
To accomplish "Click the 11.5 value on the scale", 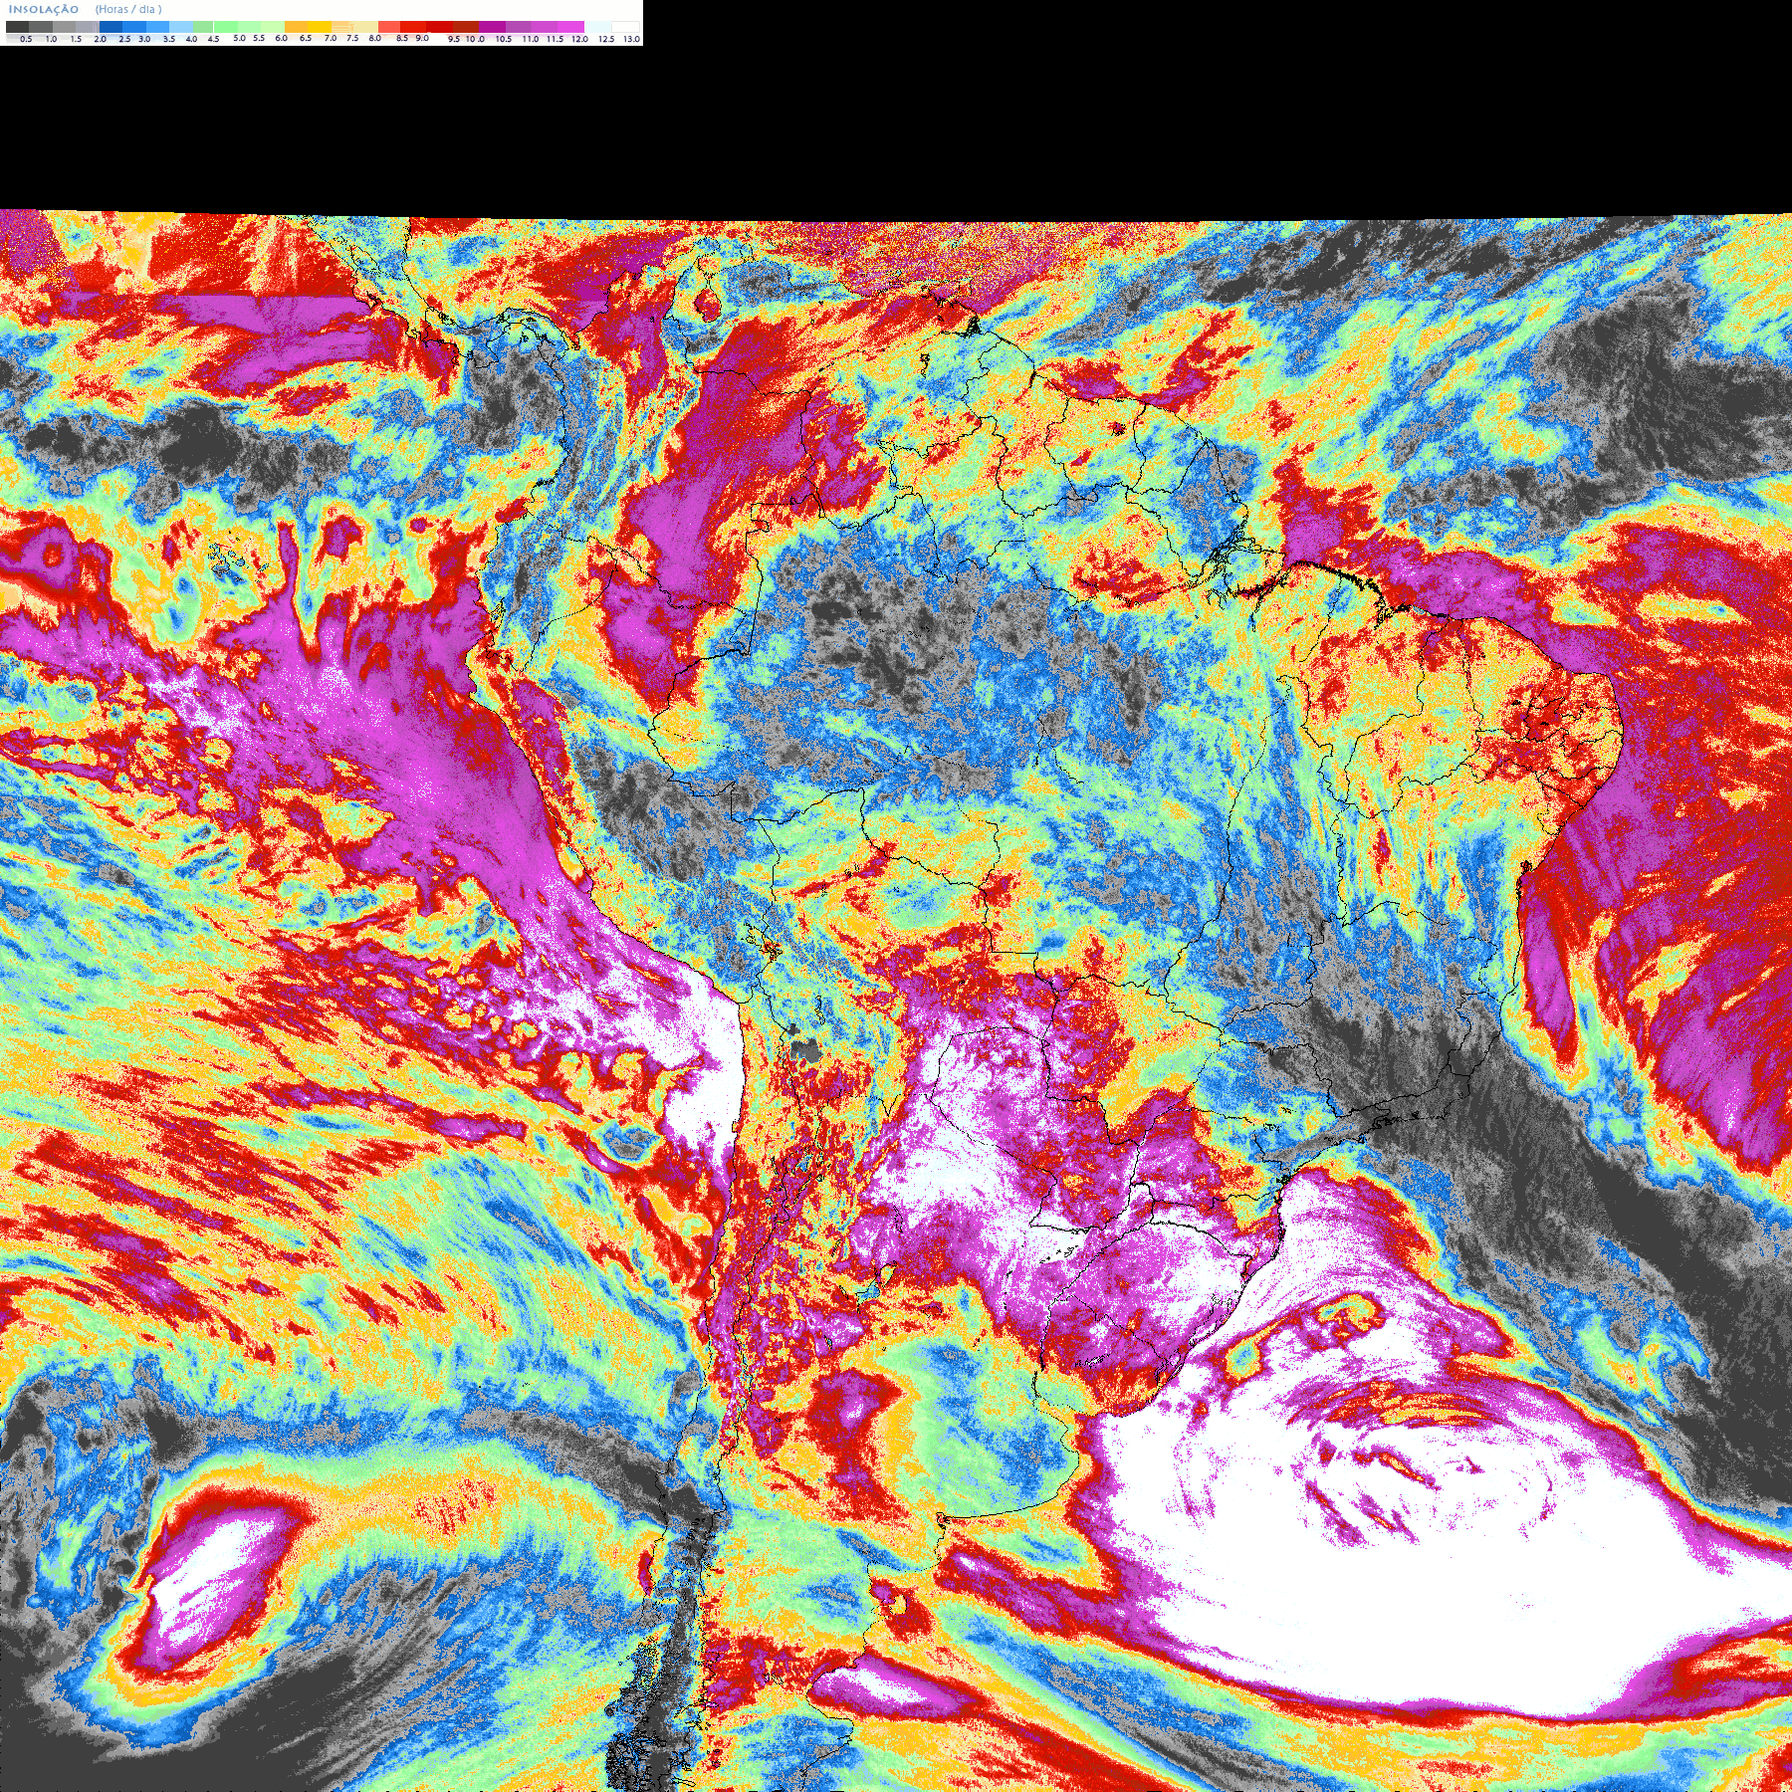I will [x=555, y=39].
